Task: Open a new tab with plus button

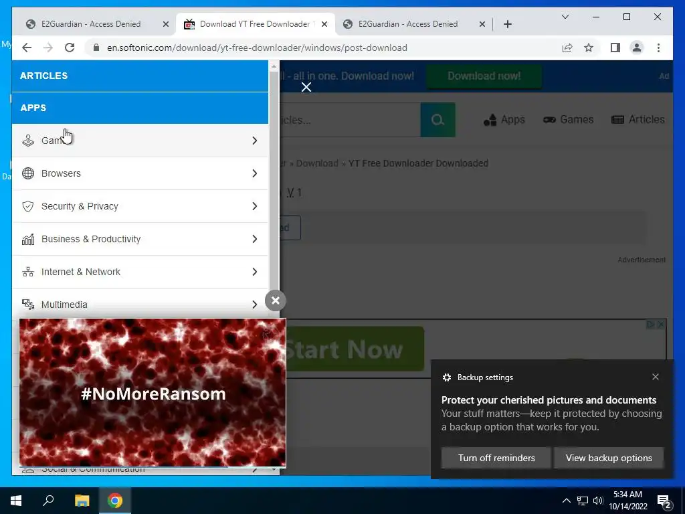Action: (x=508, y=24)
